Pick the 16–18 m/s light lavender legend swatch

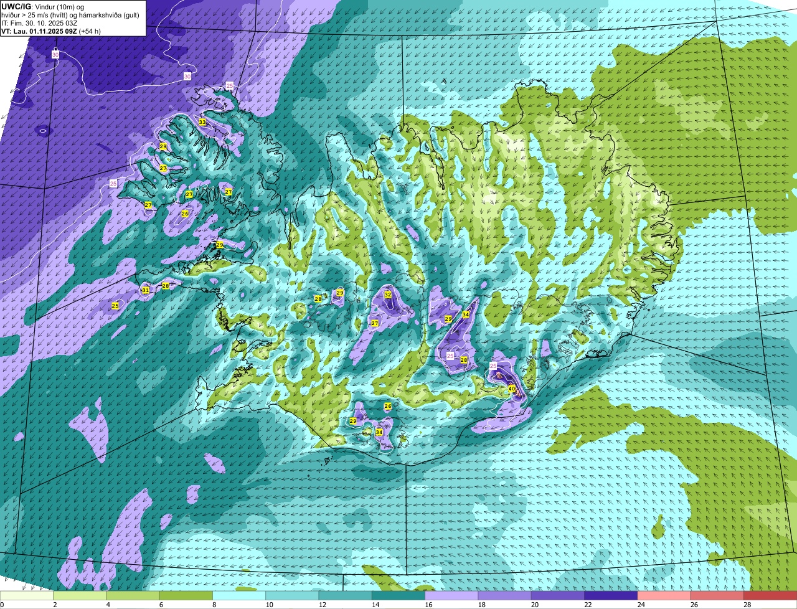pyautogui.click(x=451, y=596)
